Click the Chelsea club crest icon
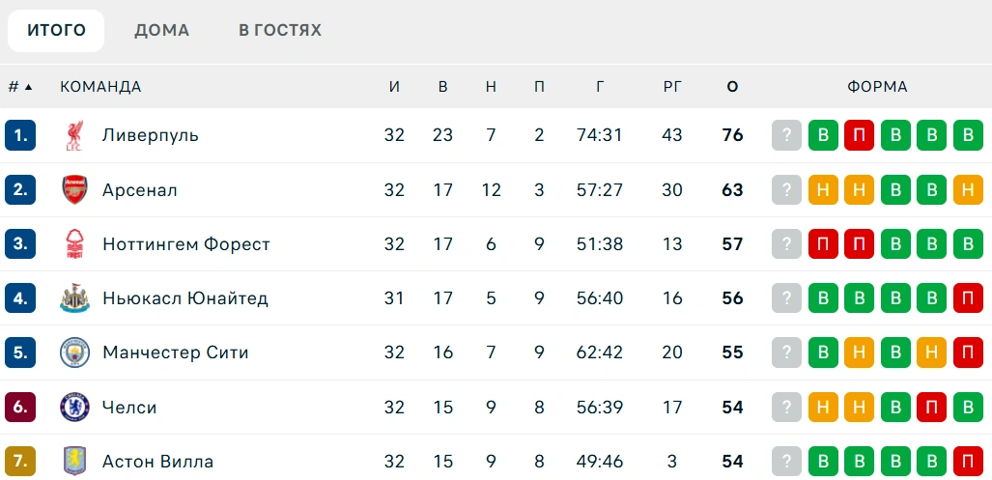Viewport: 992px width, 480px height. pyautogui.click(x=74, y=407)
